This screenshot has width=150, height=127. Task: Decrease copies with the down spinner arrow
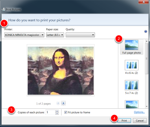click(x=57, y=114)
